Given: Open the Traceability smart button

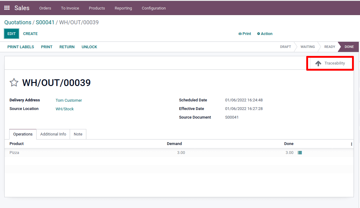Looking at the screenshot, I should pyautogui.click(x=331, y=63).
